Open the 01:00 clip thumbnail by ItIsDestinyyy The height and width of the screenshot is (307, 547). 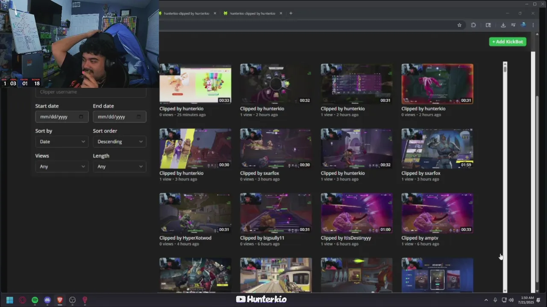(356, 213)
